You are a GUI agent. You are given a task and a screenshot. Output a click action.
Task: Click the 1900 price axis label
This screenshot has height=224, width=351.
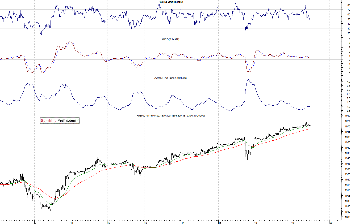coord(347,201)
